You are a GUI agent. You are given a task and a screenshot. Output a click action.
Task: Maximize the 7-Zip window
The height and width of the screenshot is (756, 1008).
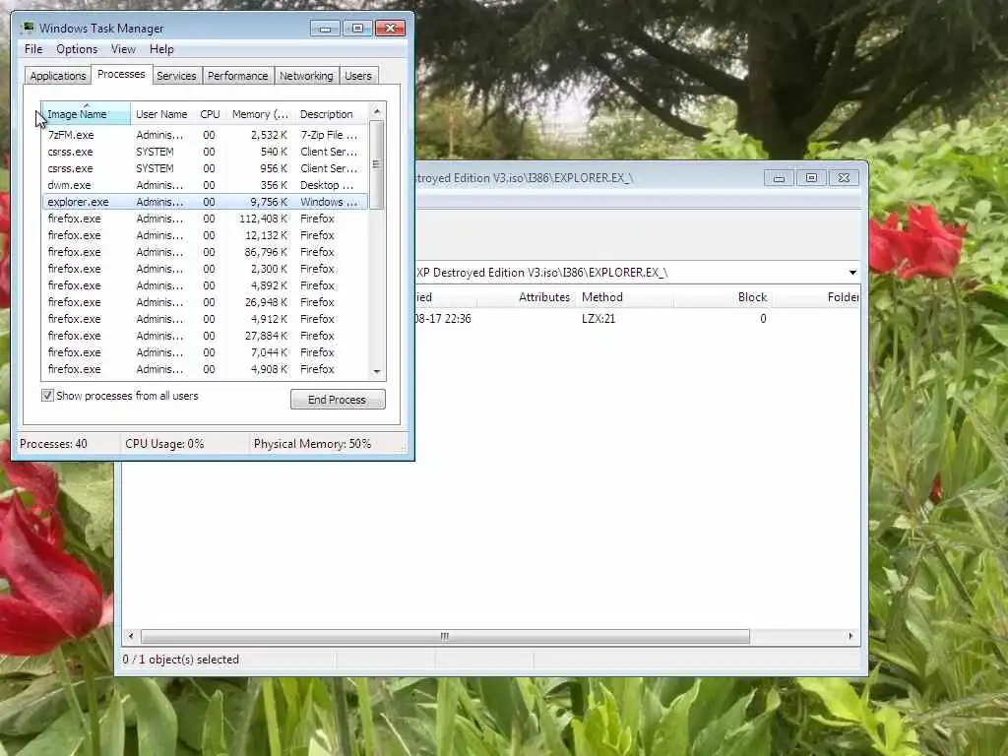point(811,178)
